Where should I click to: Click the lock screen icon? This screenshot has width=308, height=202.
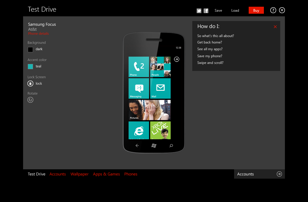tap(30, 83)
